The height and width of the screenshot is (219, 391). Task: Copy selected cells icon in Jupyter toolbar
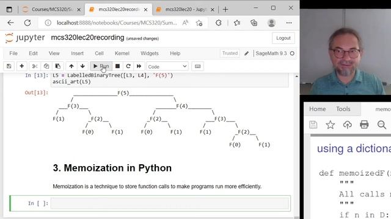[46, 66]
